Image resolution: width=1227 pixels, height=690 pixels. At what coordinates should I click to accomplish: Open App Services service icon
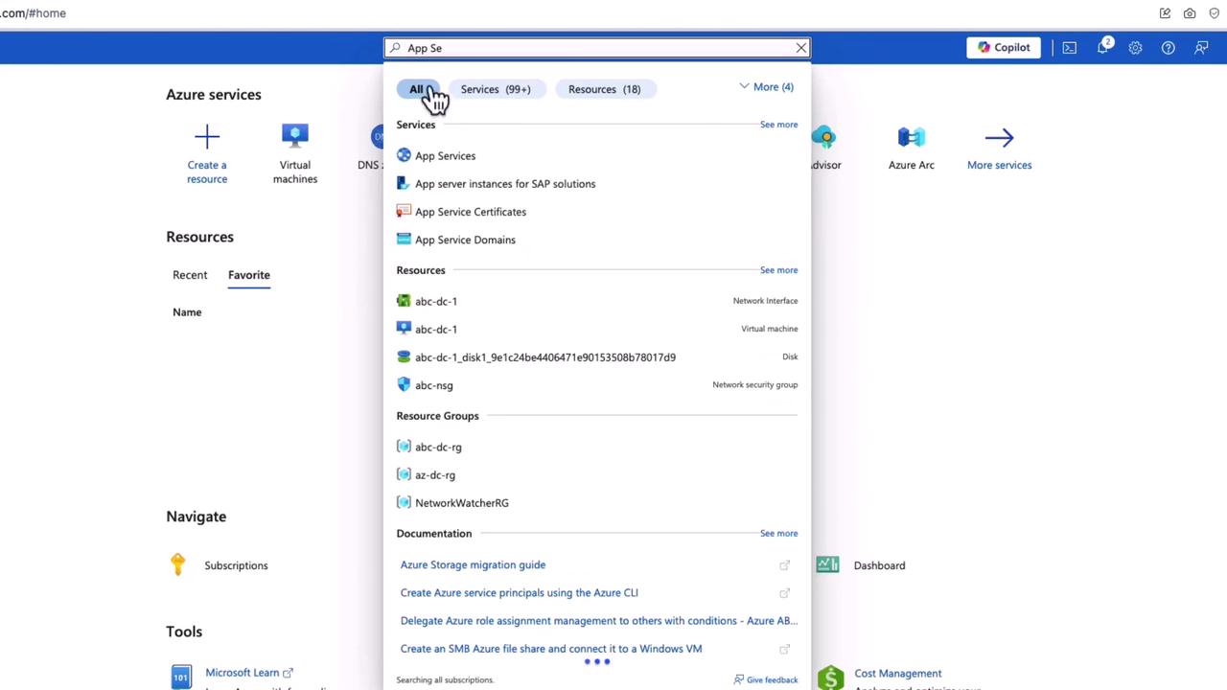click(x=404, y=155)
